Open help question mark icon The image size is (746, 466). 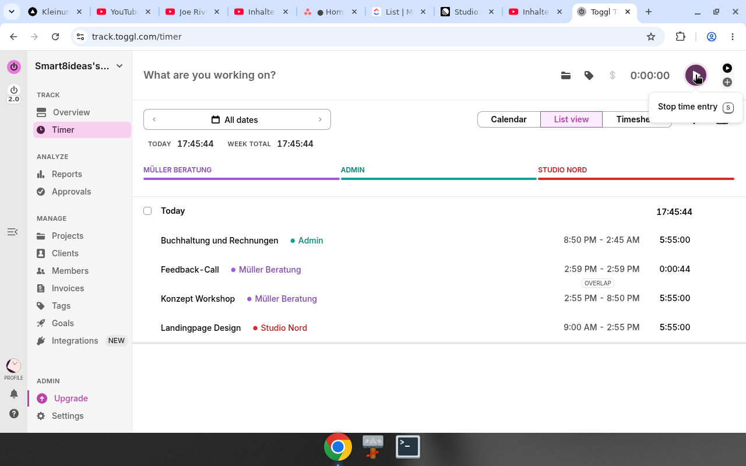[x=14, y=414]
